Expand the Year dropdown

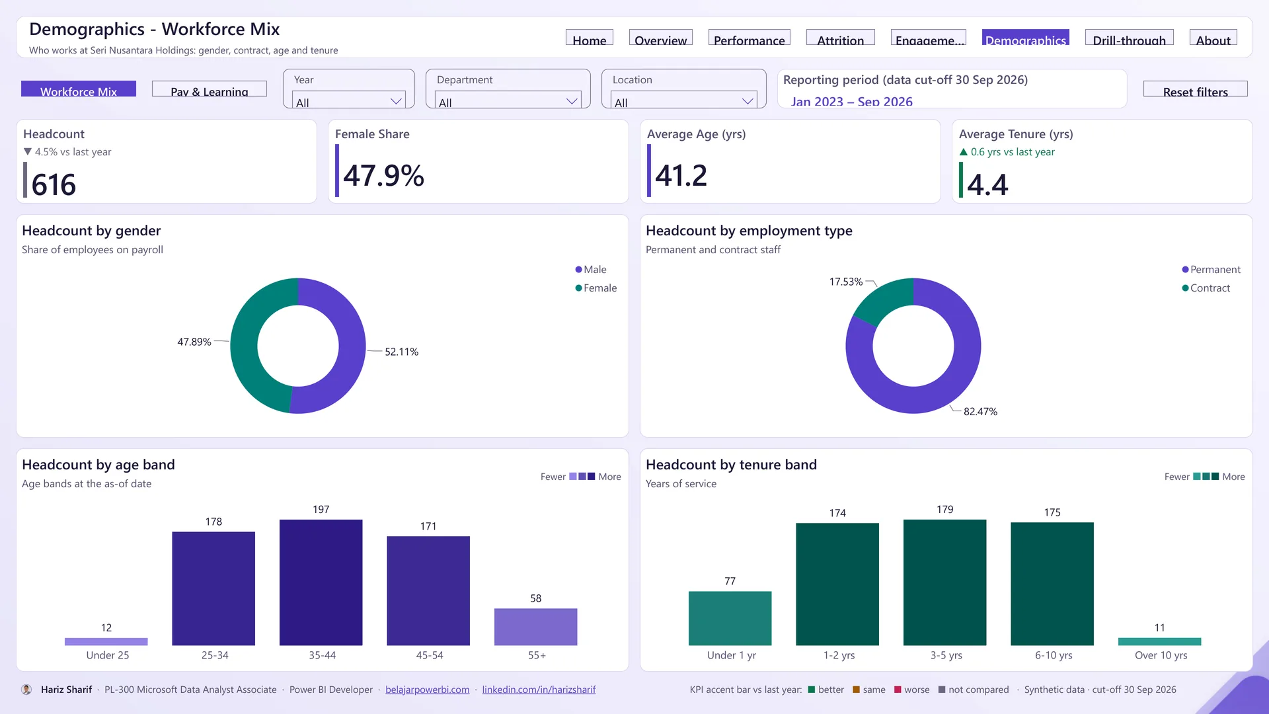(x=349, y=100)
